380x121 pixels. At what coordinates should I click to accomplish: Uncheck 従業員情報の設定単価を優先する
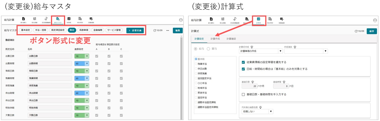[243, 62]
